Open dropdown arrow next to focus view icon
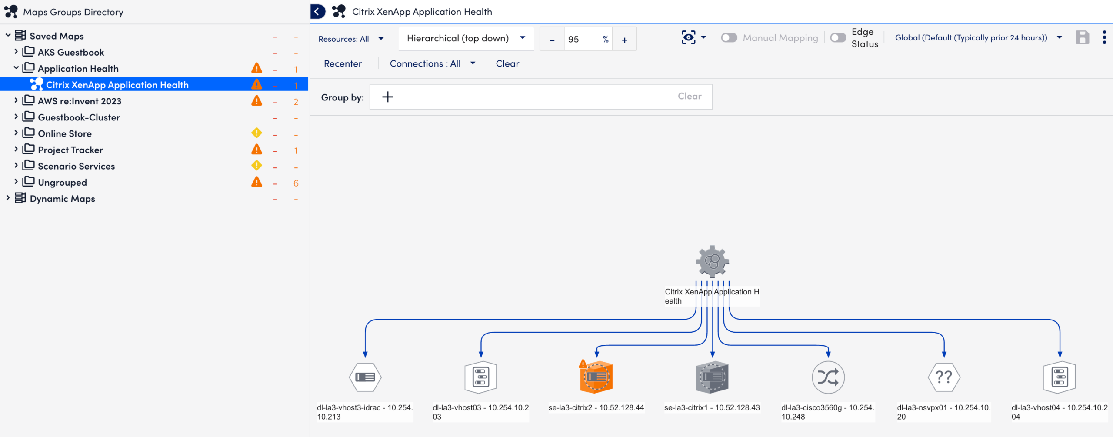 pos(703,37)
